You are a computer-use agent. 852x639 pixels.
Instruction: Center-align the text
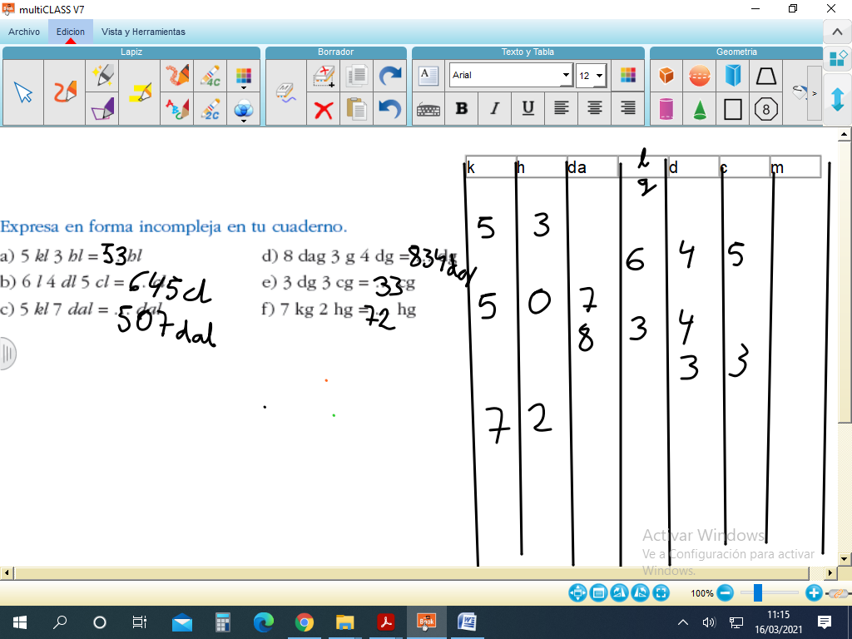594,109
